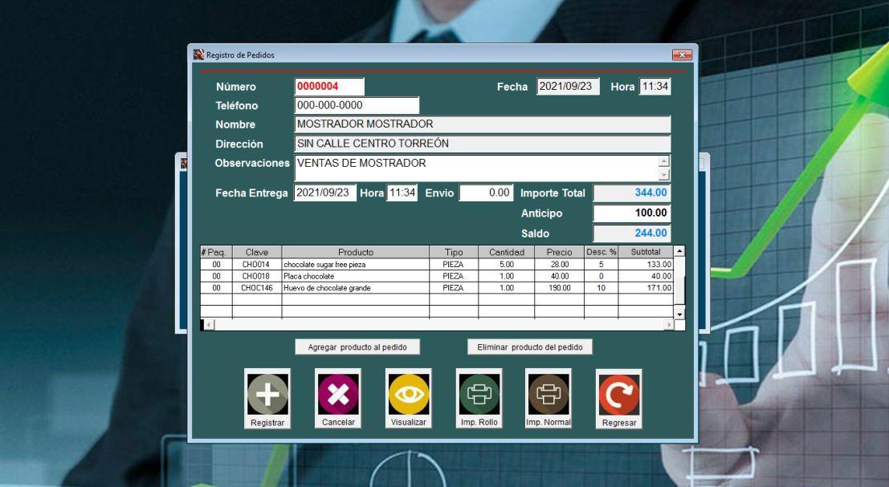Click the Saldo field 244.00
889x487 pixels.
coord(632,233)
